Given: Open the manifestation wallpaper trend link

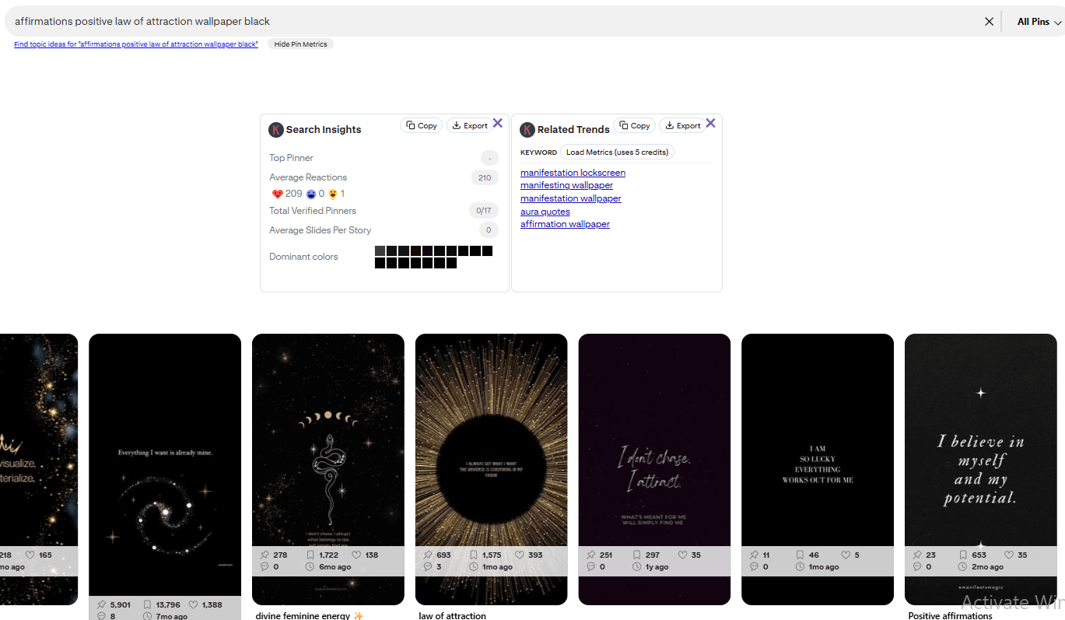Looking at the screenshot, I should click(x=571, y=198).
